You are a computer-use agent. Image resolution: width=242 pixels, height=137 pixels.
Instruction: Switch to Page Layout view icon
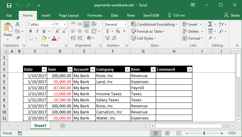167,133
